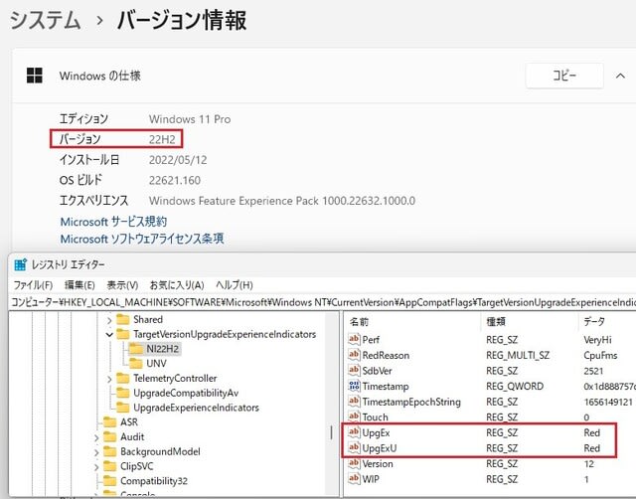
Task: Click the Version string value icon
Action: pyautogui.click(x=354, y=463)
